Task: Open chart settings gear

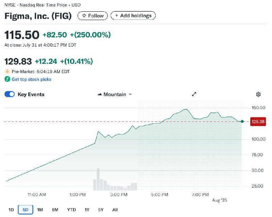Action: pyautogui.click(x=258, y=94)
